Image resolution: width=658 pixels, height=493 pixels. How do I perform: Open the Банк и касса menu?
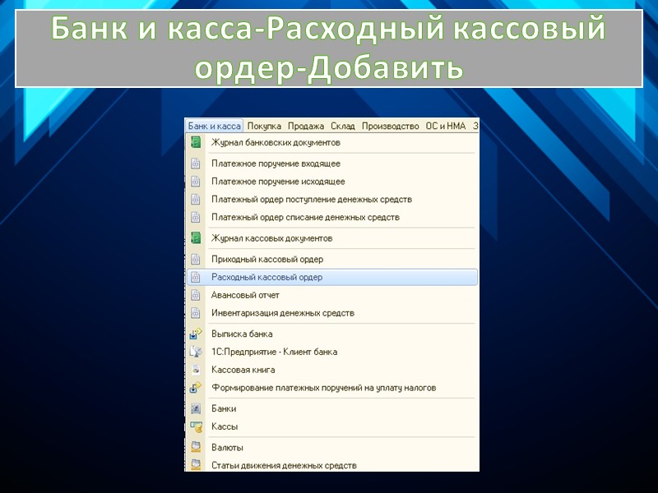(x=215, y=126)
